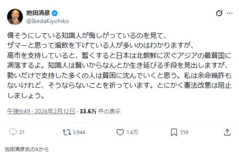Screen dimensions: 239x154
Task: Click the 2026年2月12日 post date
Action: 55,111
